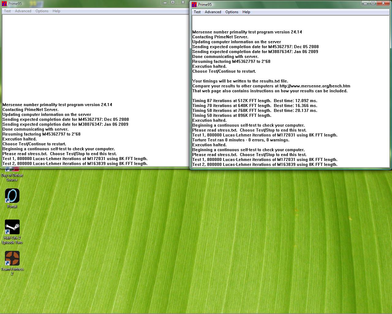392x314 pixels.
Task: Click the Prime95 icon in the left window title bar
Action: pos(4,4)
